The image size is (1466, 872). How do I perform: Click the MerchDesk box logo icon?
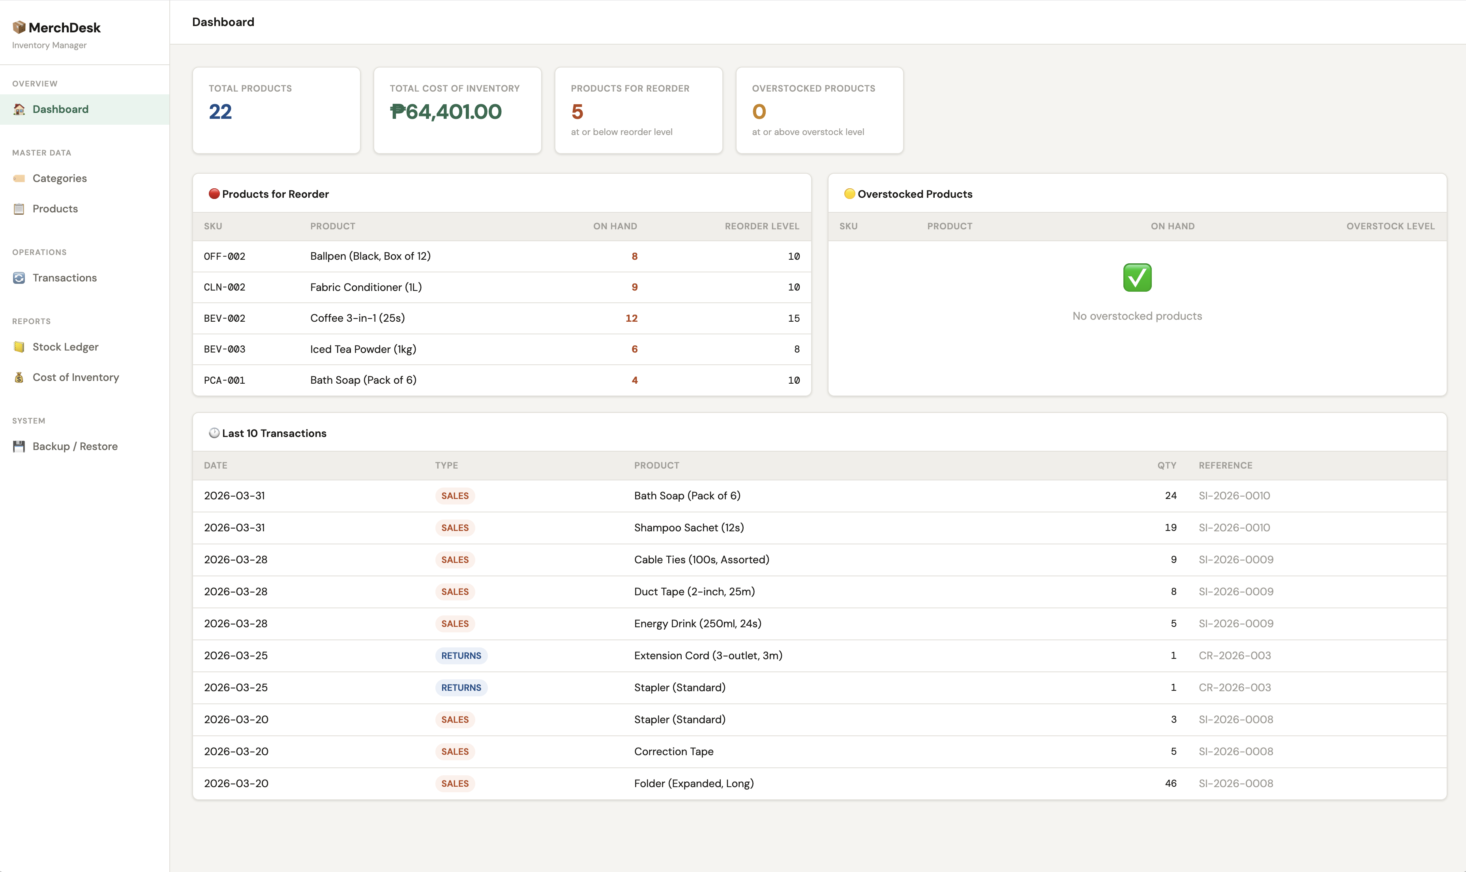tap(19, 27)
